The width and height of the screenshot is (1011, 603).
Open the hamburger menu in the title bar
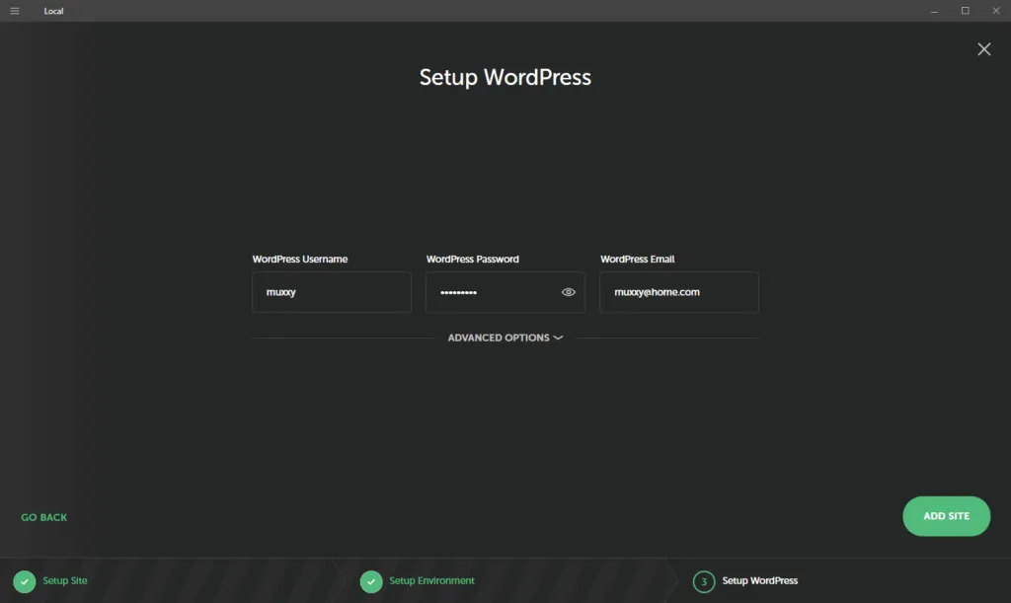tap(14, 11)
